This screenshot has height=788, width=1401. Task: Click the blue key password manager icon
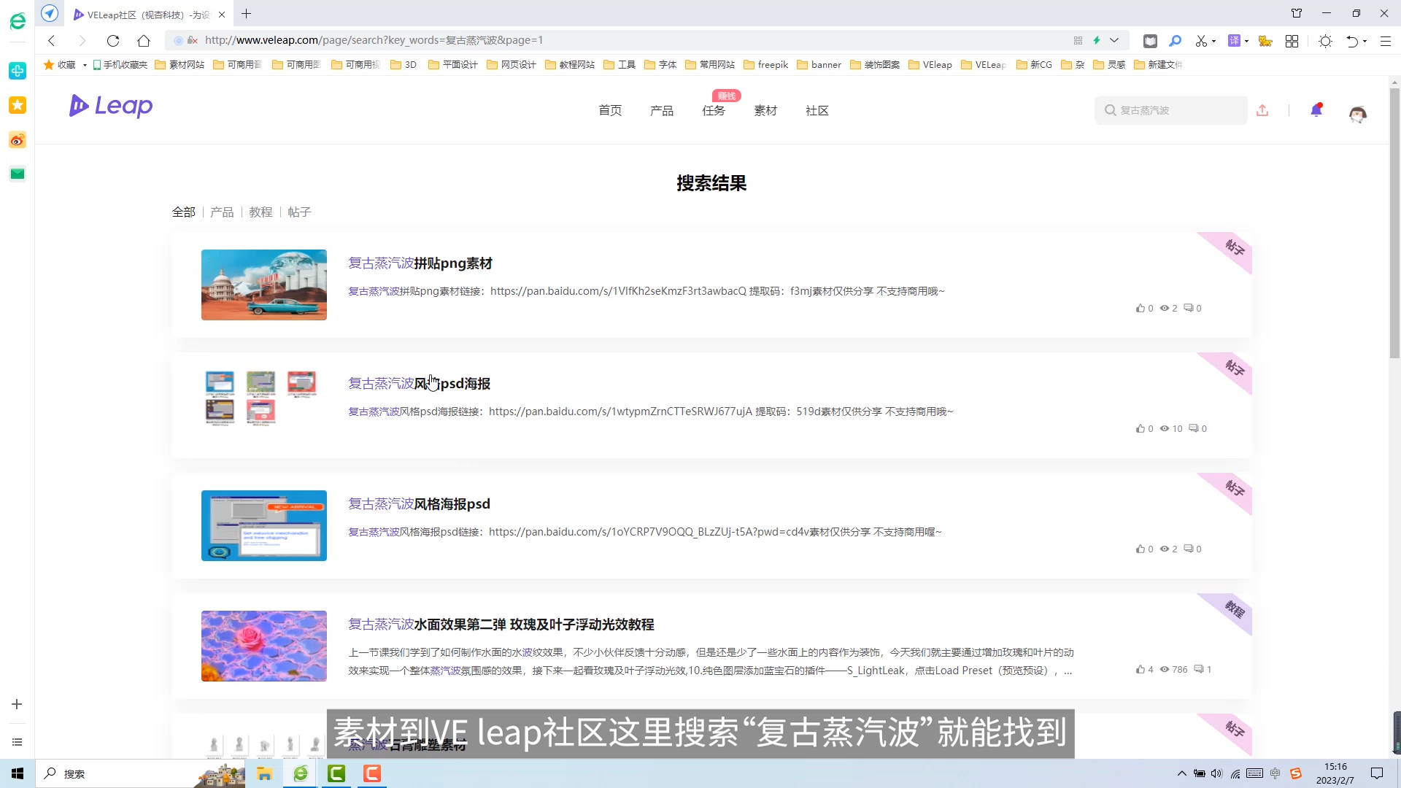1175,41
